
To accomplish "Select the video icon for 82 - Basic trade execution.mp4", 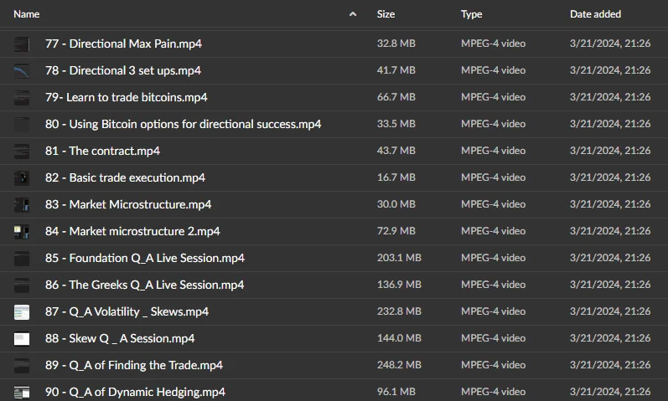I will click(22, 177).
